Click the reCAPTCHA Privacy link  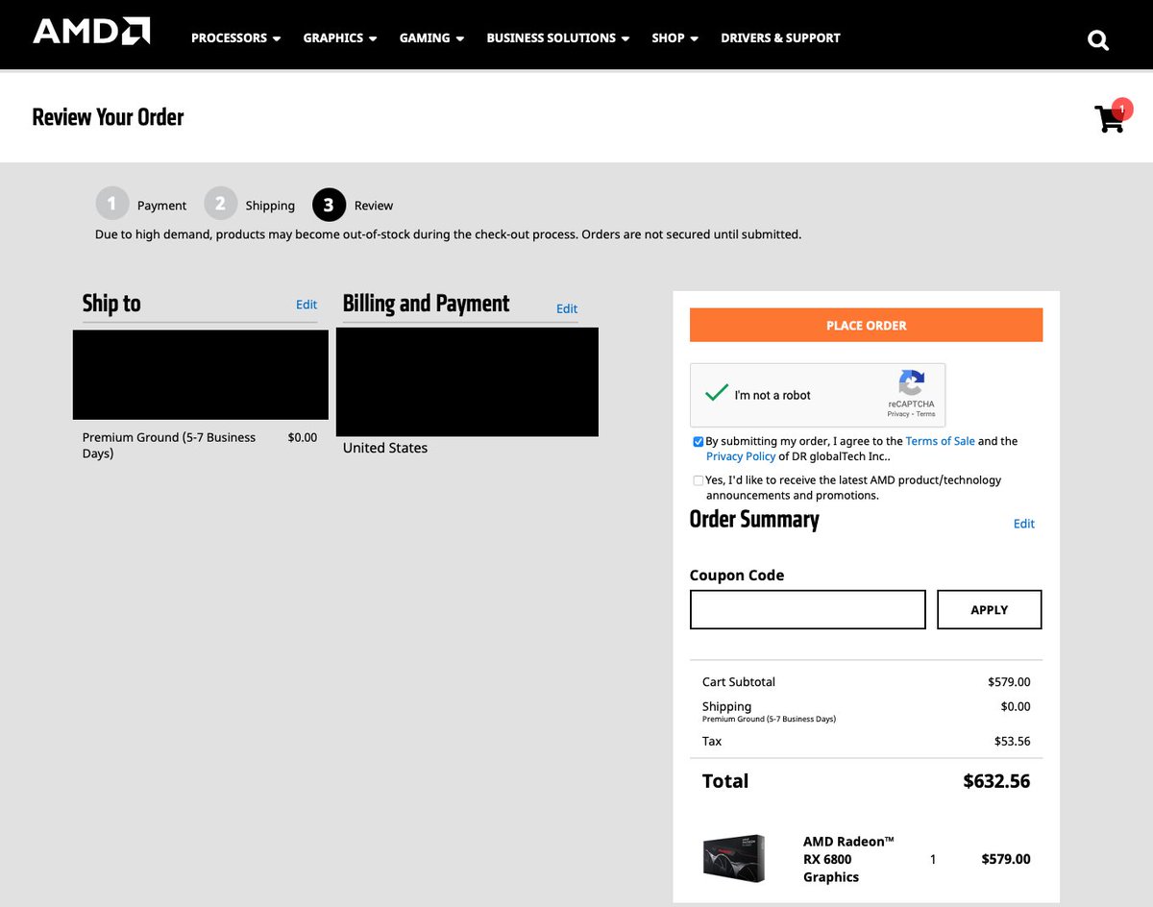[898, 414]
